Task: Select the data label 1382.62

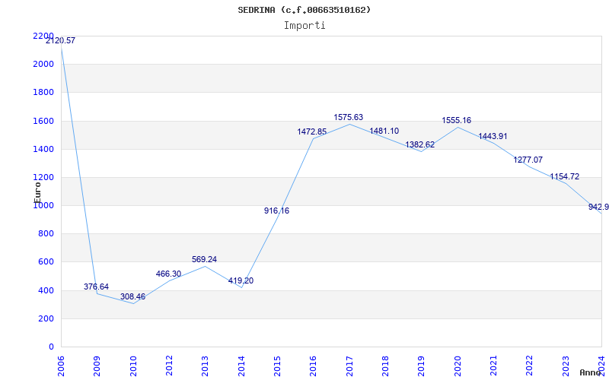Action: coord(420,144)
